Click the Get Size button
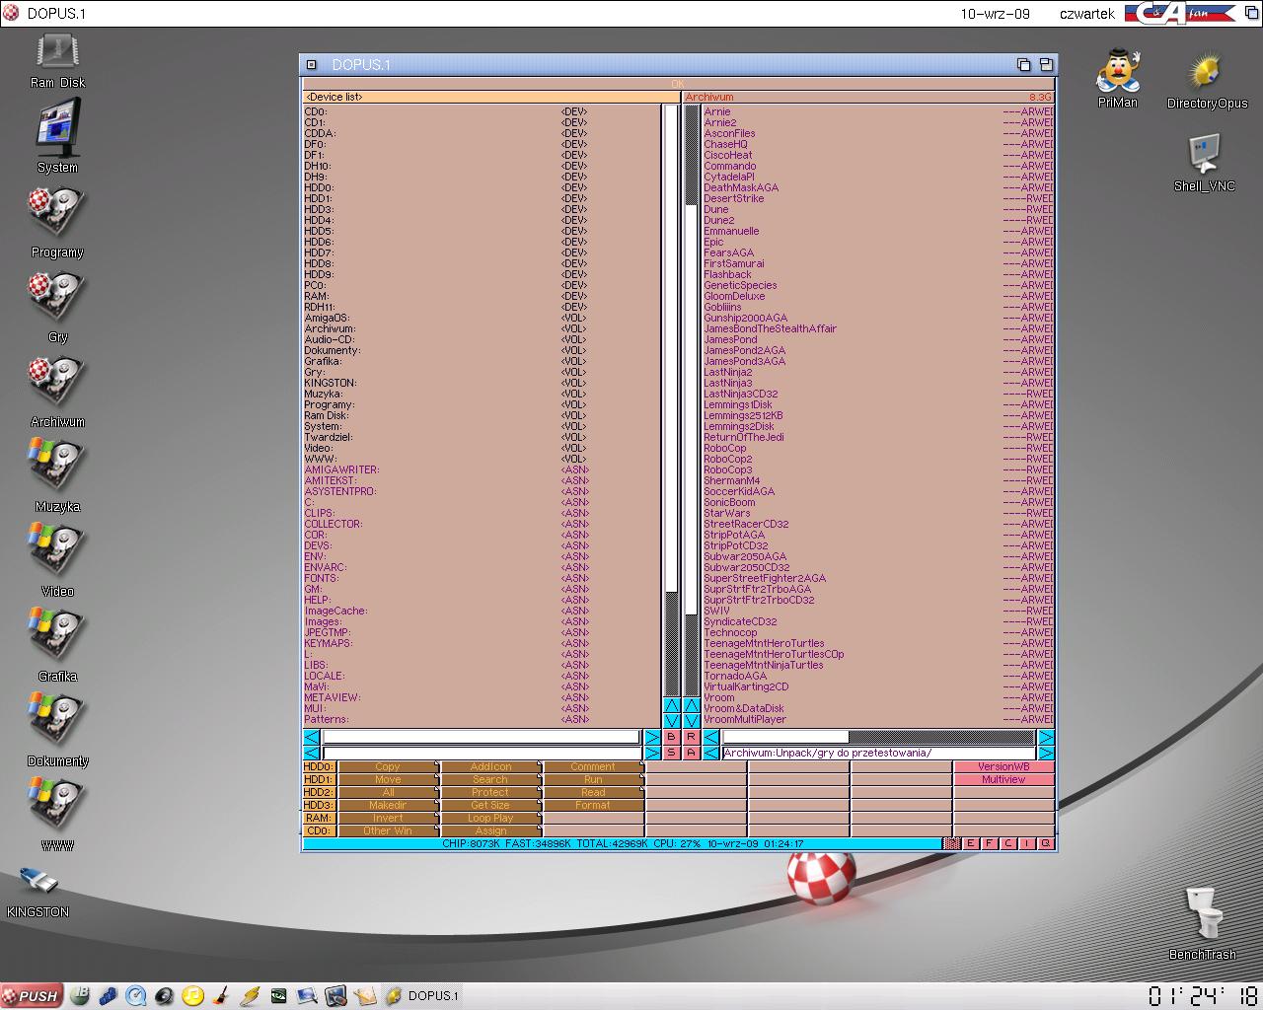 tap(490, 805)
